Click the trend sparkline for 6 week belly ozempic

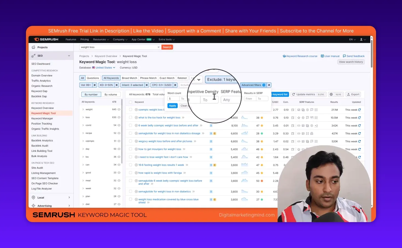(244, 125)
